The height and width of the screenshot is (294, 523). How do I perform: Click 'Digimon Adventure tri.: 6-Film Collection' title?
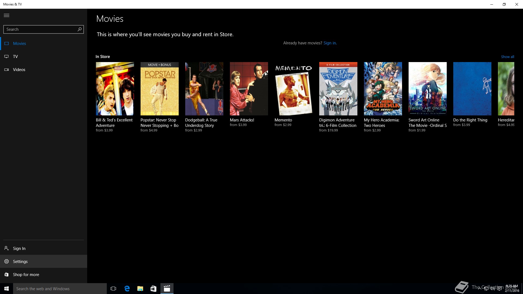[x=338, y=122]
